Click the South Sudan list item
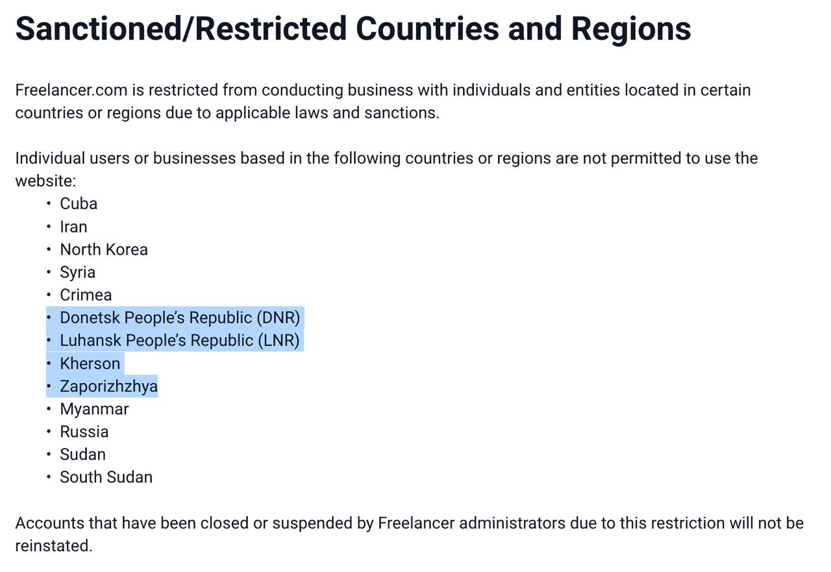Viewport: 831px width, 572px height. (x=106, y=477)
